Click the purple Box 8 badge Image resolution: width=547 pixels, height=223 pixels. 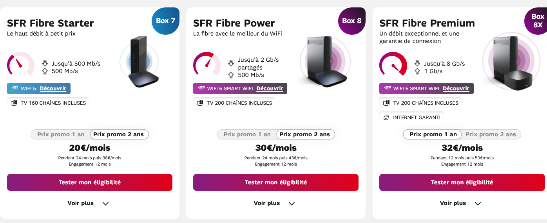coord(351,21)
